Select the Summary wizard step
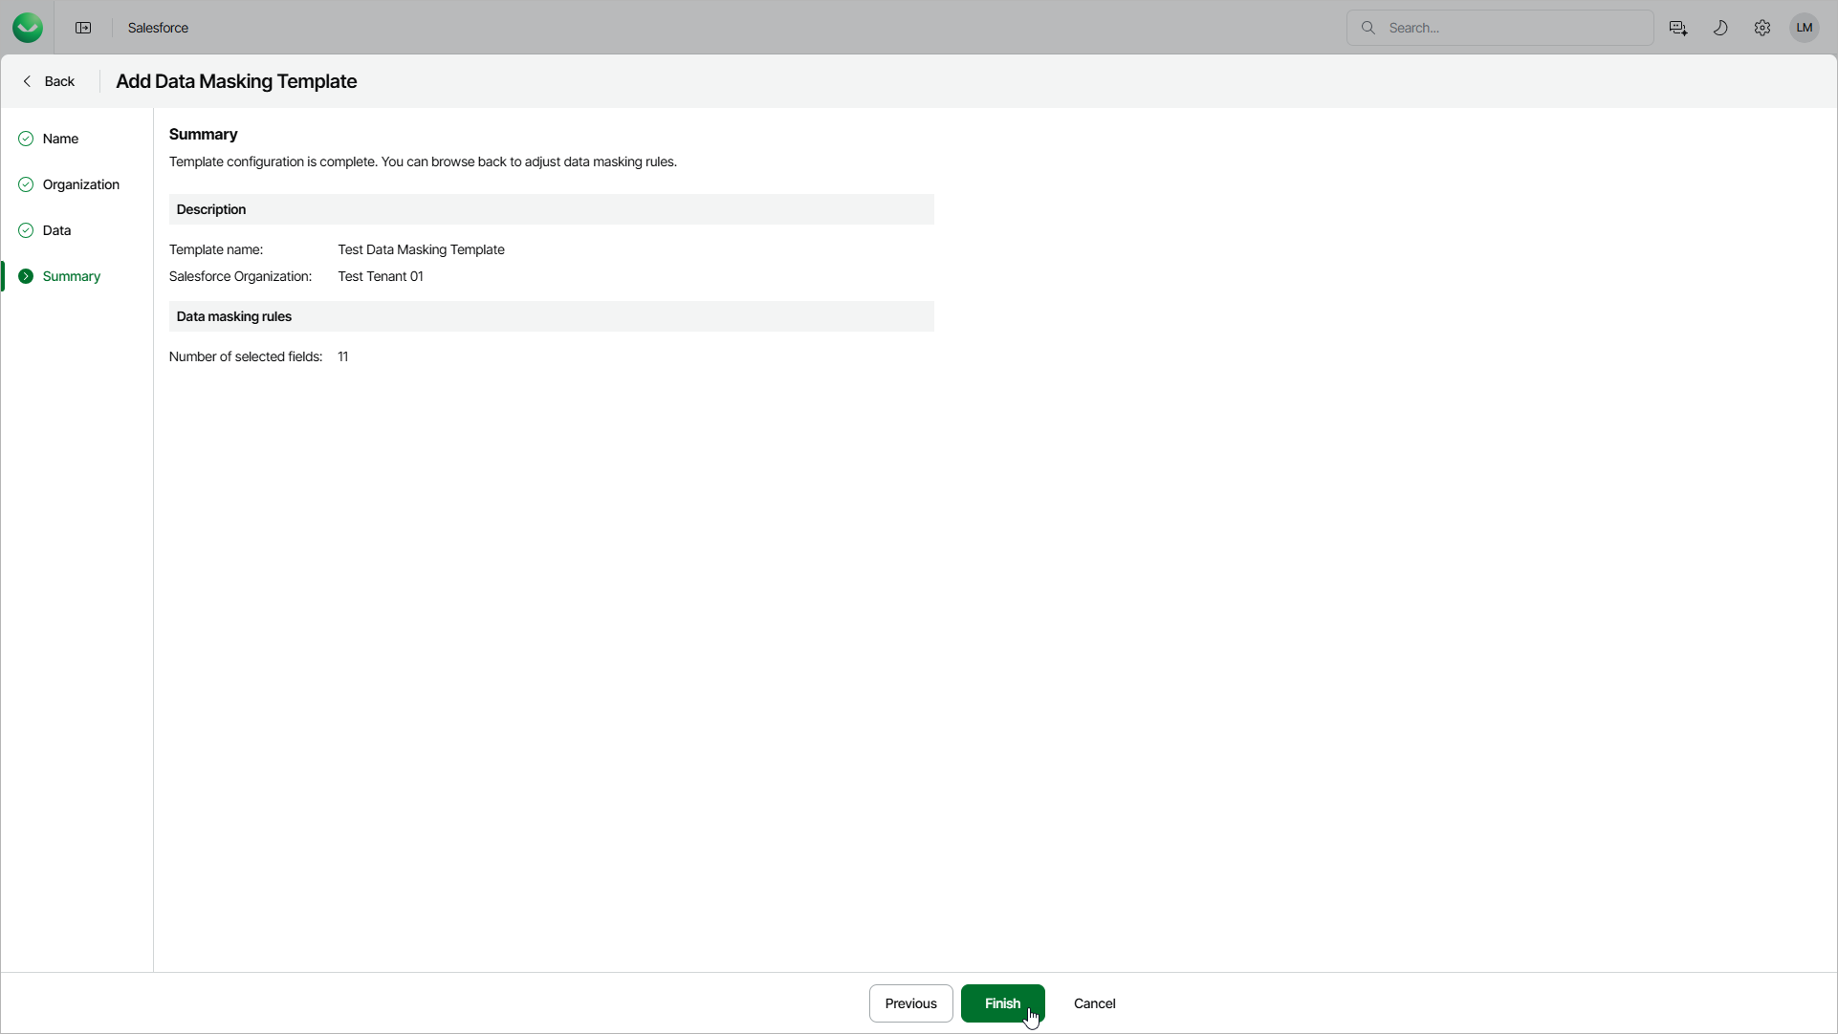Viewport: 1838px width, 1034px height. click(x=71, y=276)
